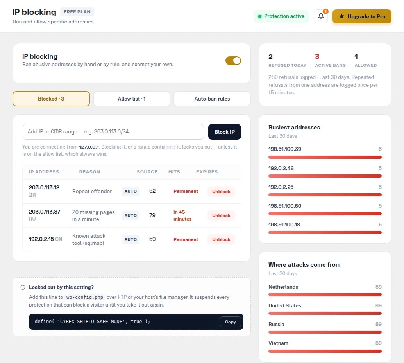The height and width of the screenshot is (363, 404).
Task: Open the Auto-ban rules tab
Action: tap(212, 99)
